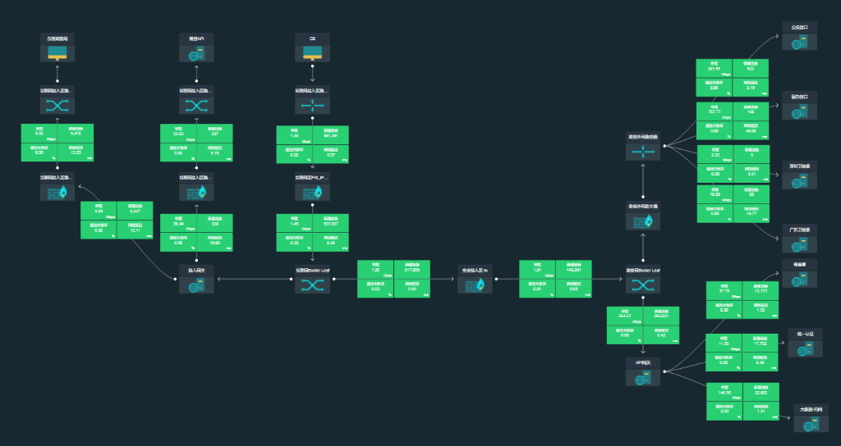
Task: Click the 政务外网路由器 router icon
Action: point(642,152)
